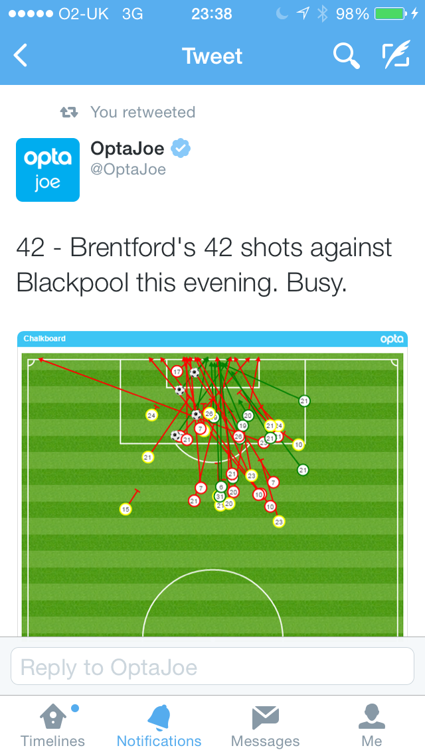Tap the blue verified badge
The height and width of the screenshot is (754, 425).
point(180,149)
